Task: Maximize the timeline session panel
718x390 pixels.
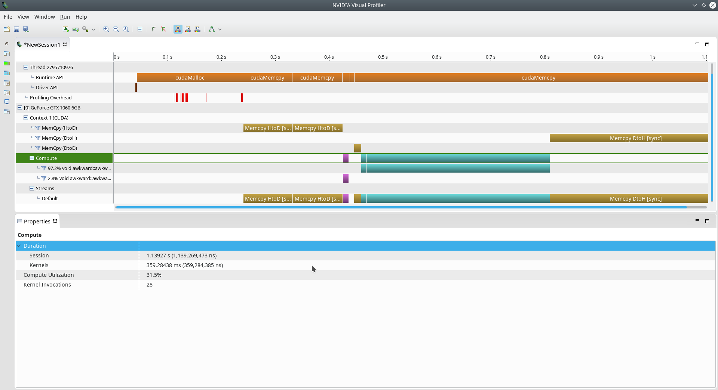Action: 707,44
